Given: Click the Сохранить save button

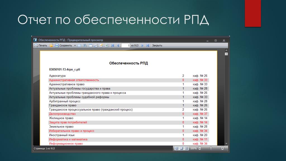Looking at the screenshot, I should click(64, 46).
